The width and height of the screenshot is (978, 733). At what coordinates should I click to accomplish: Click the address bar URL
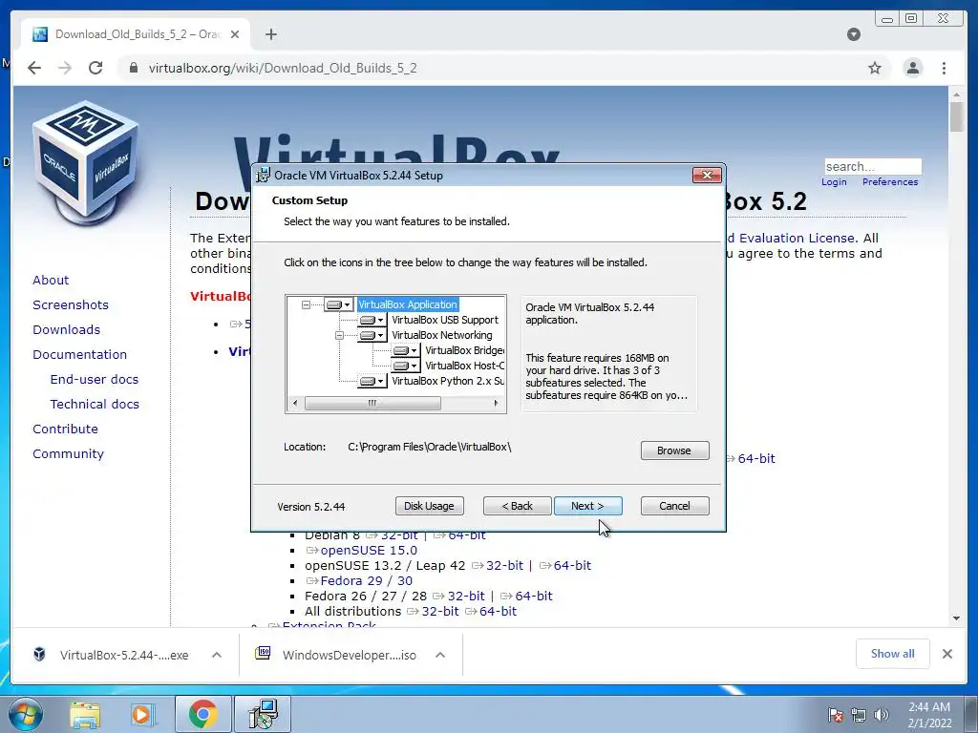(x=283, y=68)
